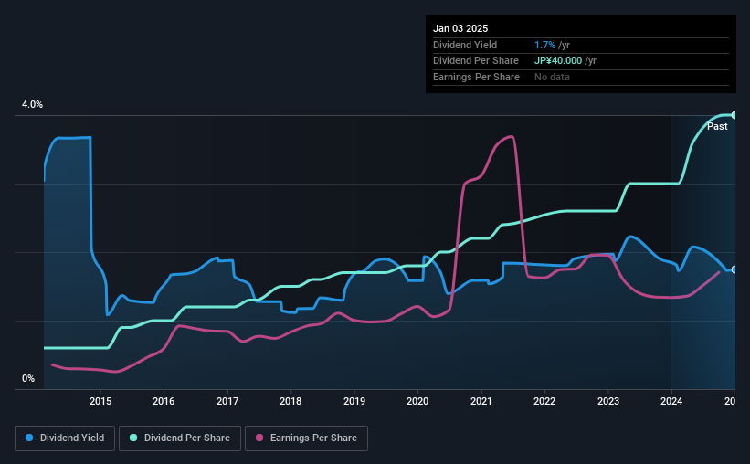
Task: Click the 4.0% y-axis label
Action: [x=32, y=104]
